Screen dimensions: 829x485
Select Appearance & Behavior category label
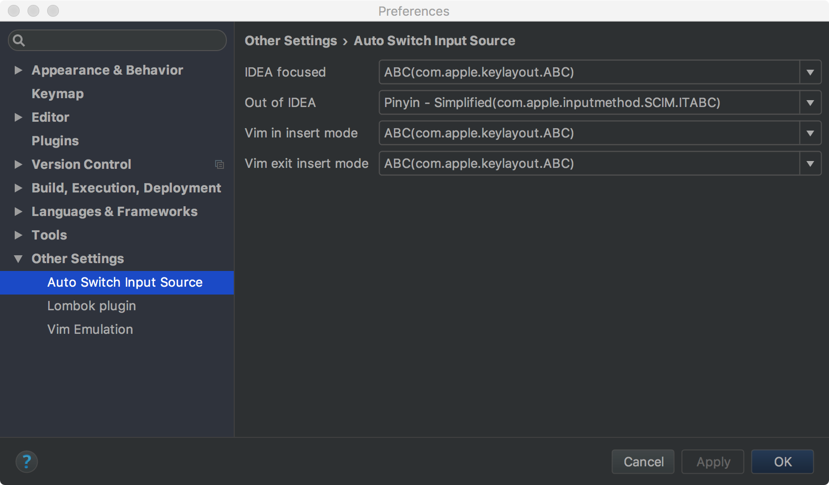(107, 70)
